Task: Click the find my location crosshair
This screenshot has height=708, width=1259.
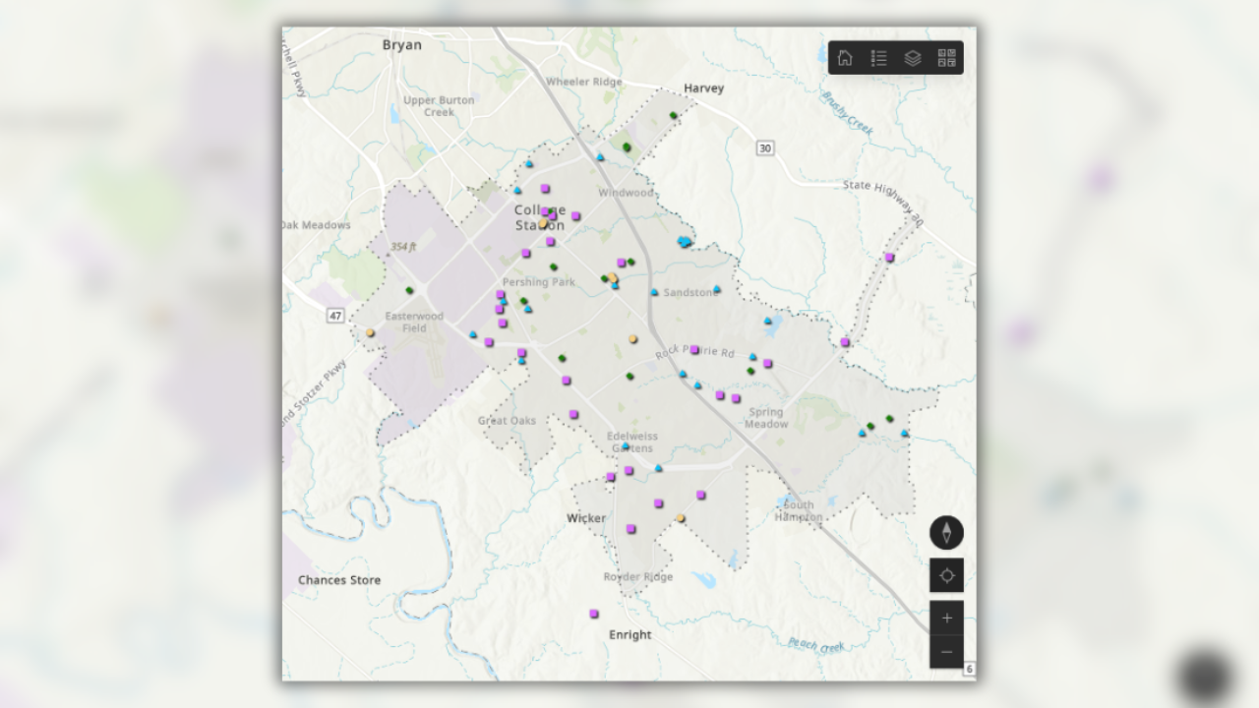Action: click(x=946, y=575)
